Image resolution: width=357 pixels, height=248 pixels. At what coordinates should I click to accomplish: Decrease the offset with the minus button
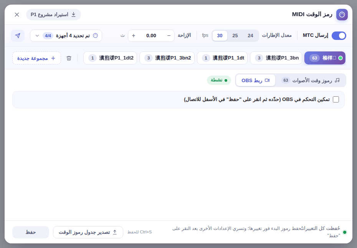[x=169, y=36]
